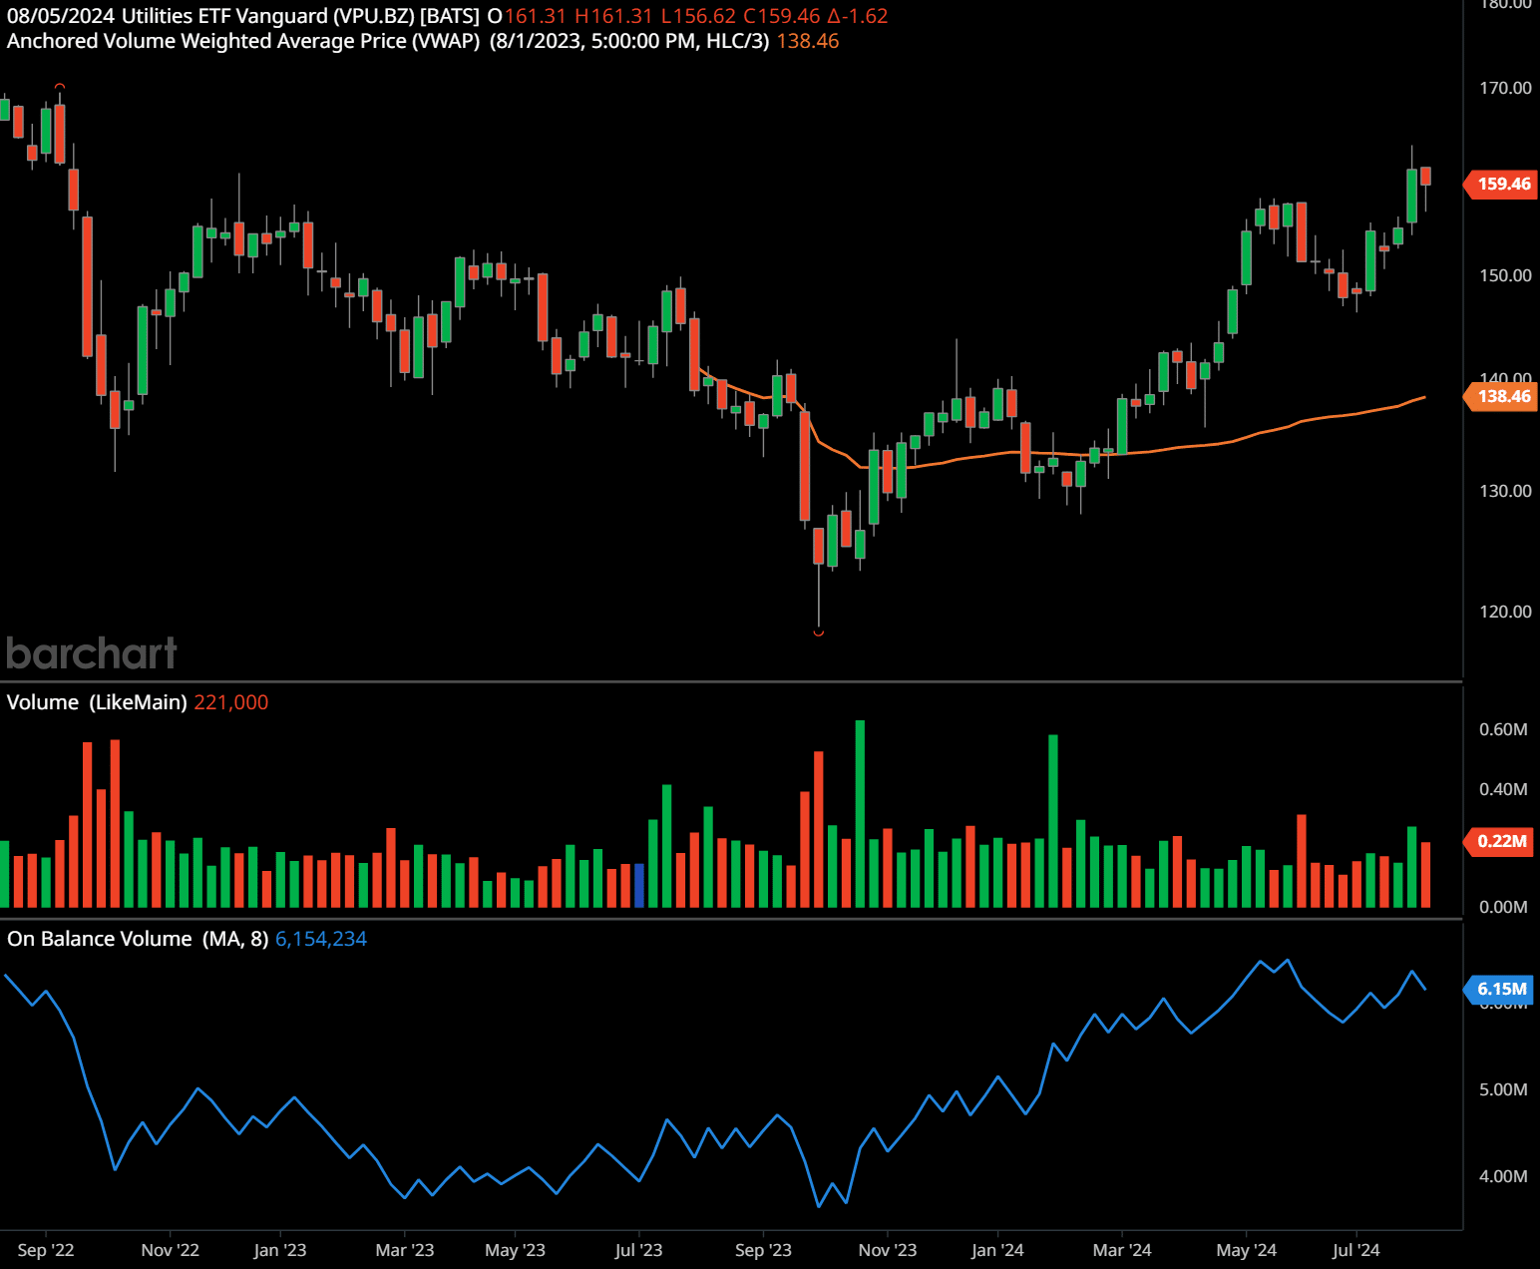
Task: Click the Mar '23 time axis label
Action: pyautogui.click(x=405, y=1250)
